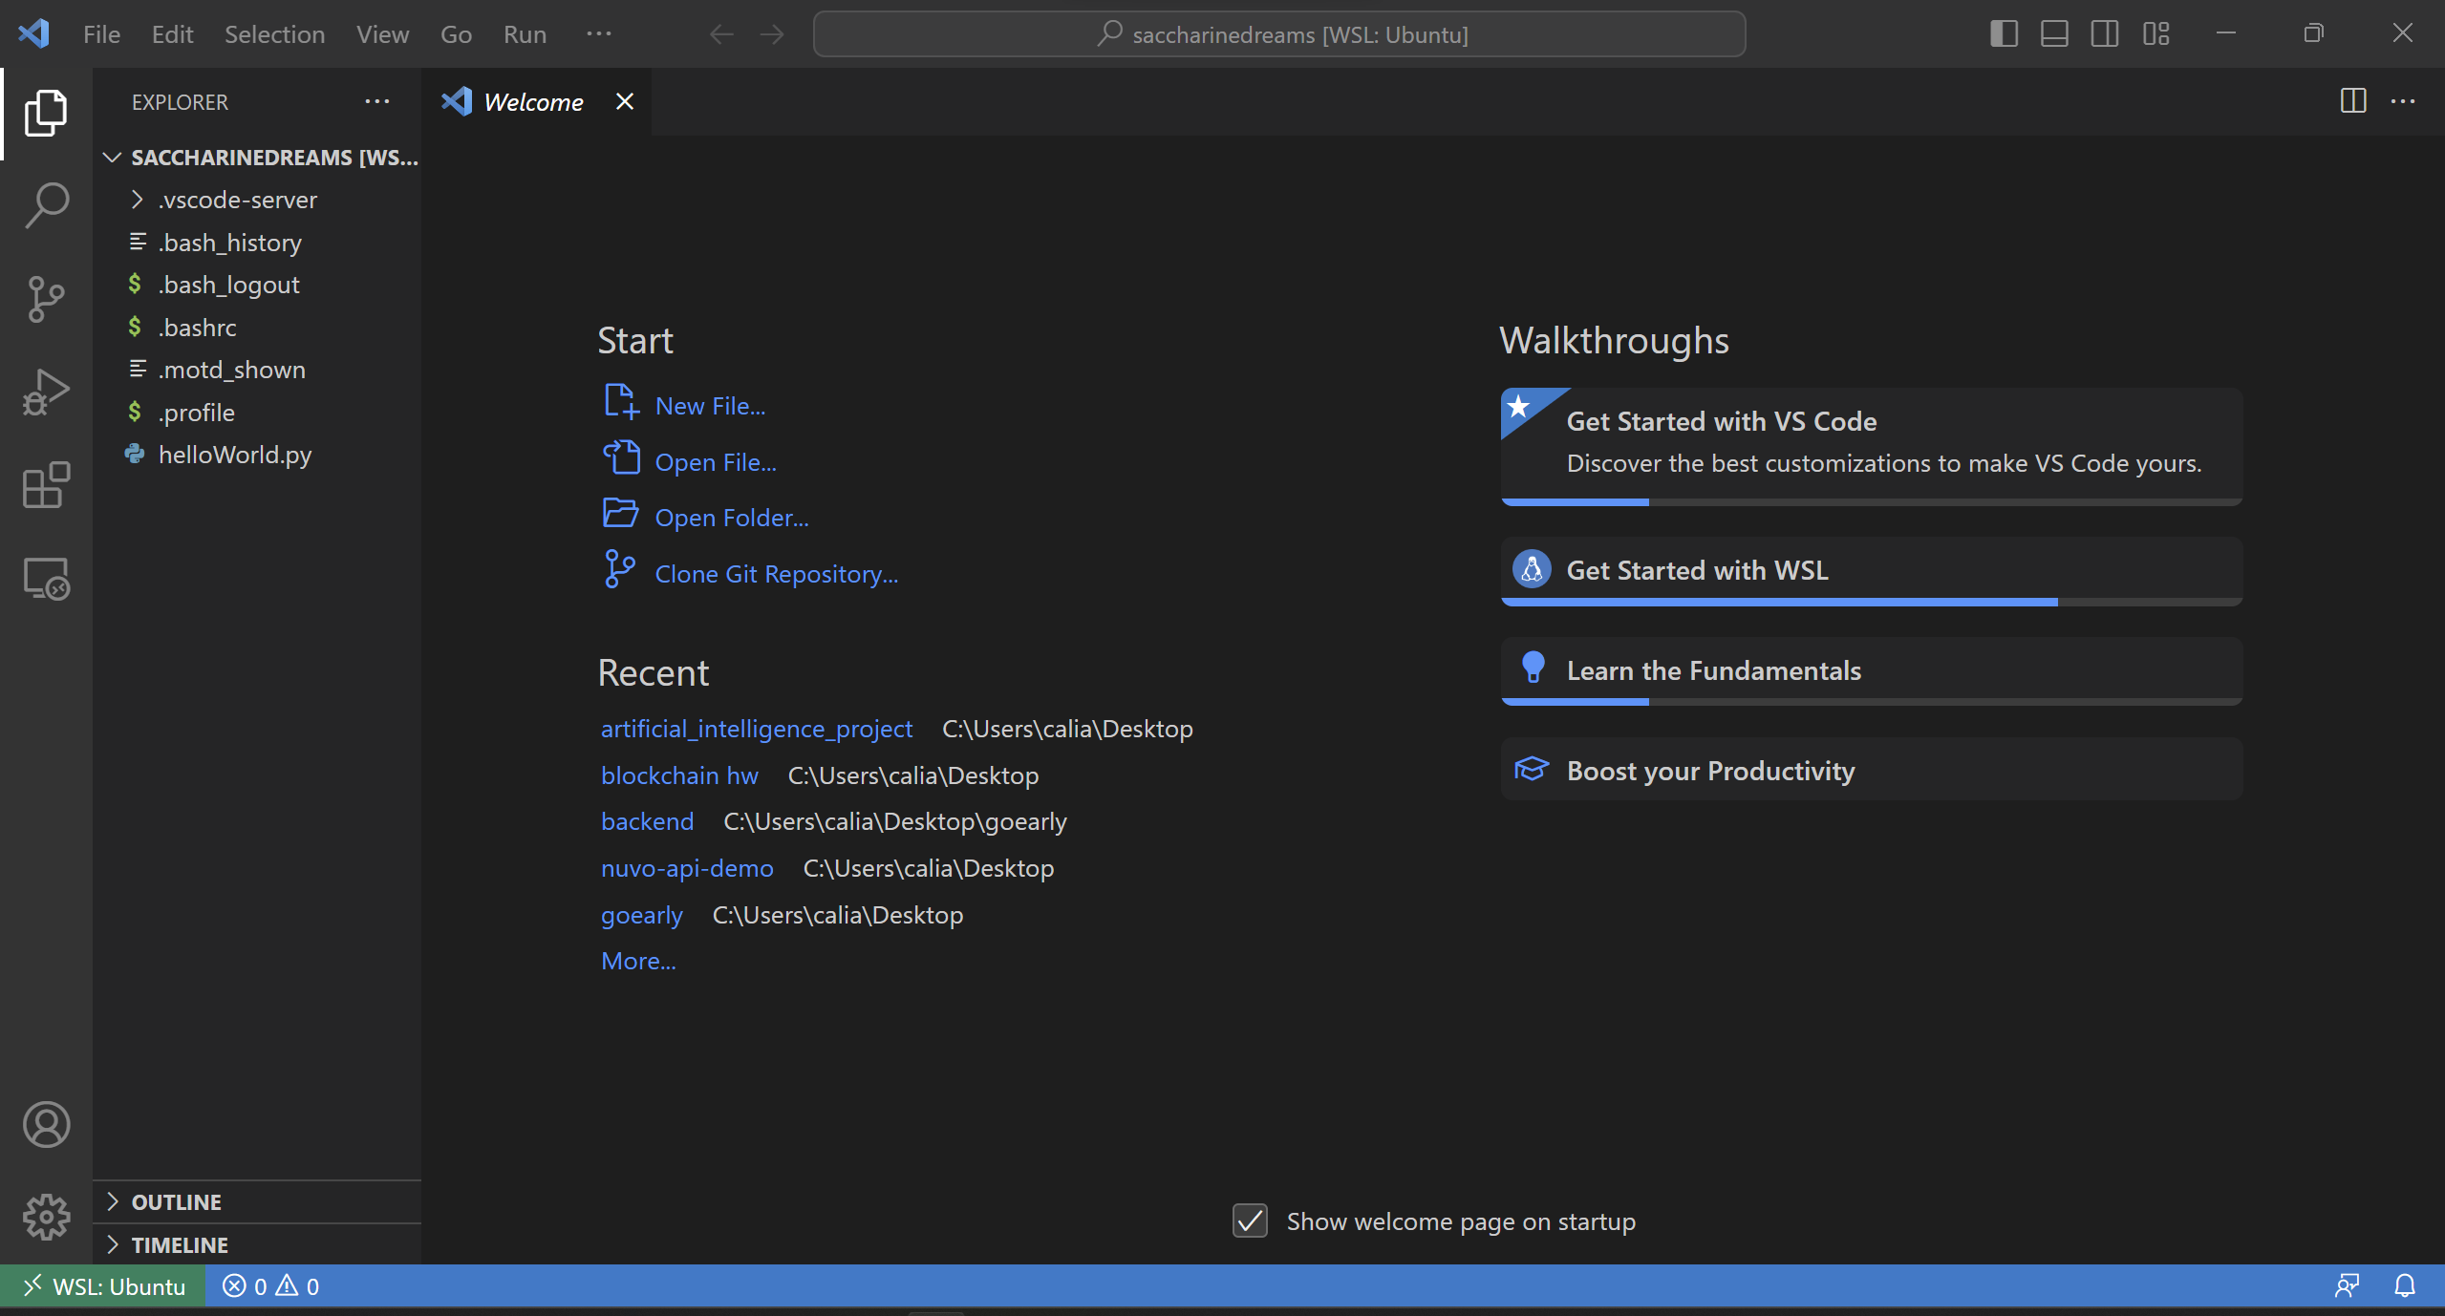This screenshot has width=2445, height=1316.
Task: Click the errors and warnings status indicator
Action: click(270, 1286)
